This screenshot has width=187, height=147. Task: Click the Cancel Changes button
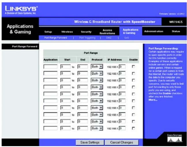click(121, 142)
